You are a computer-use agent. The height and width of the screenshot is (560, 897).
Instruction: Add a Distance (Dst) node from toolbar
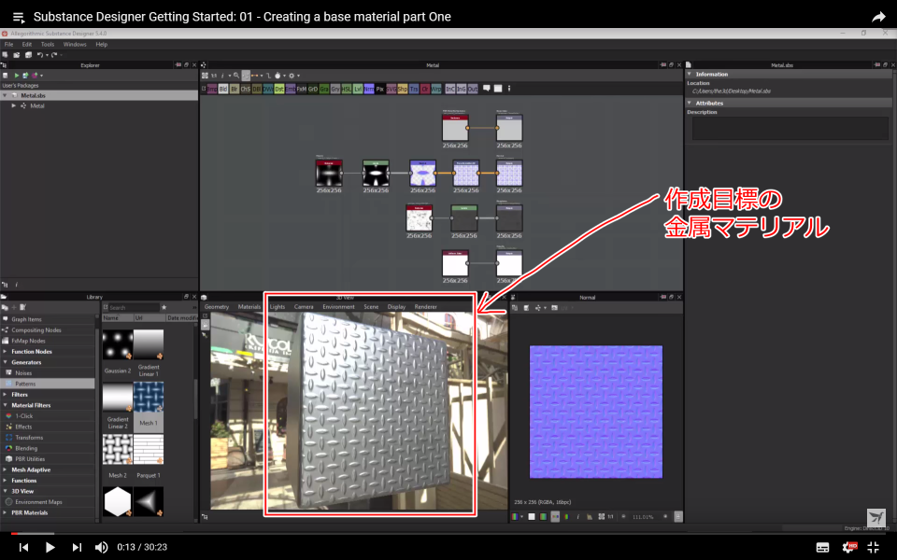point(279,90)
